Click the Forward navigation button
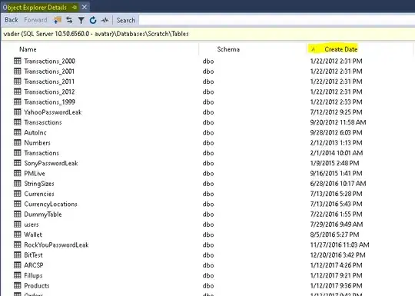The image size is (415, 296). (x=35, y=20)
